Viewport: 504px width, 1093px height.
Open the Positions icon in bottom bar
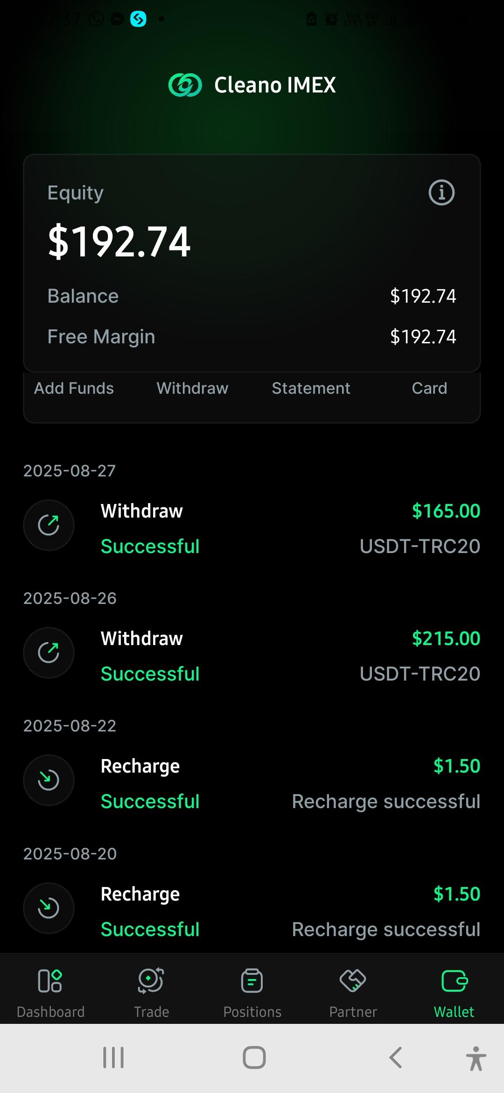click(252, 981)
